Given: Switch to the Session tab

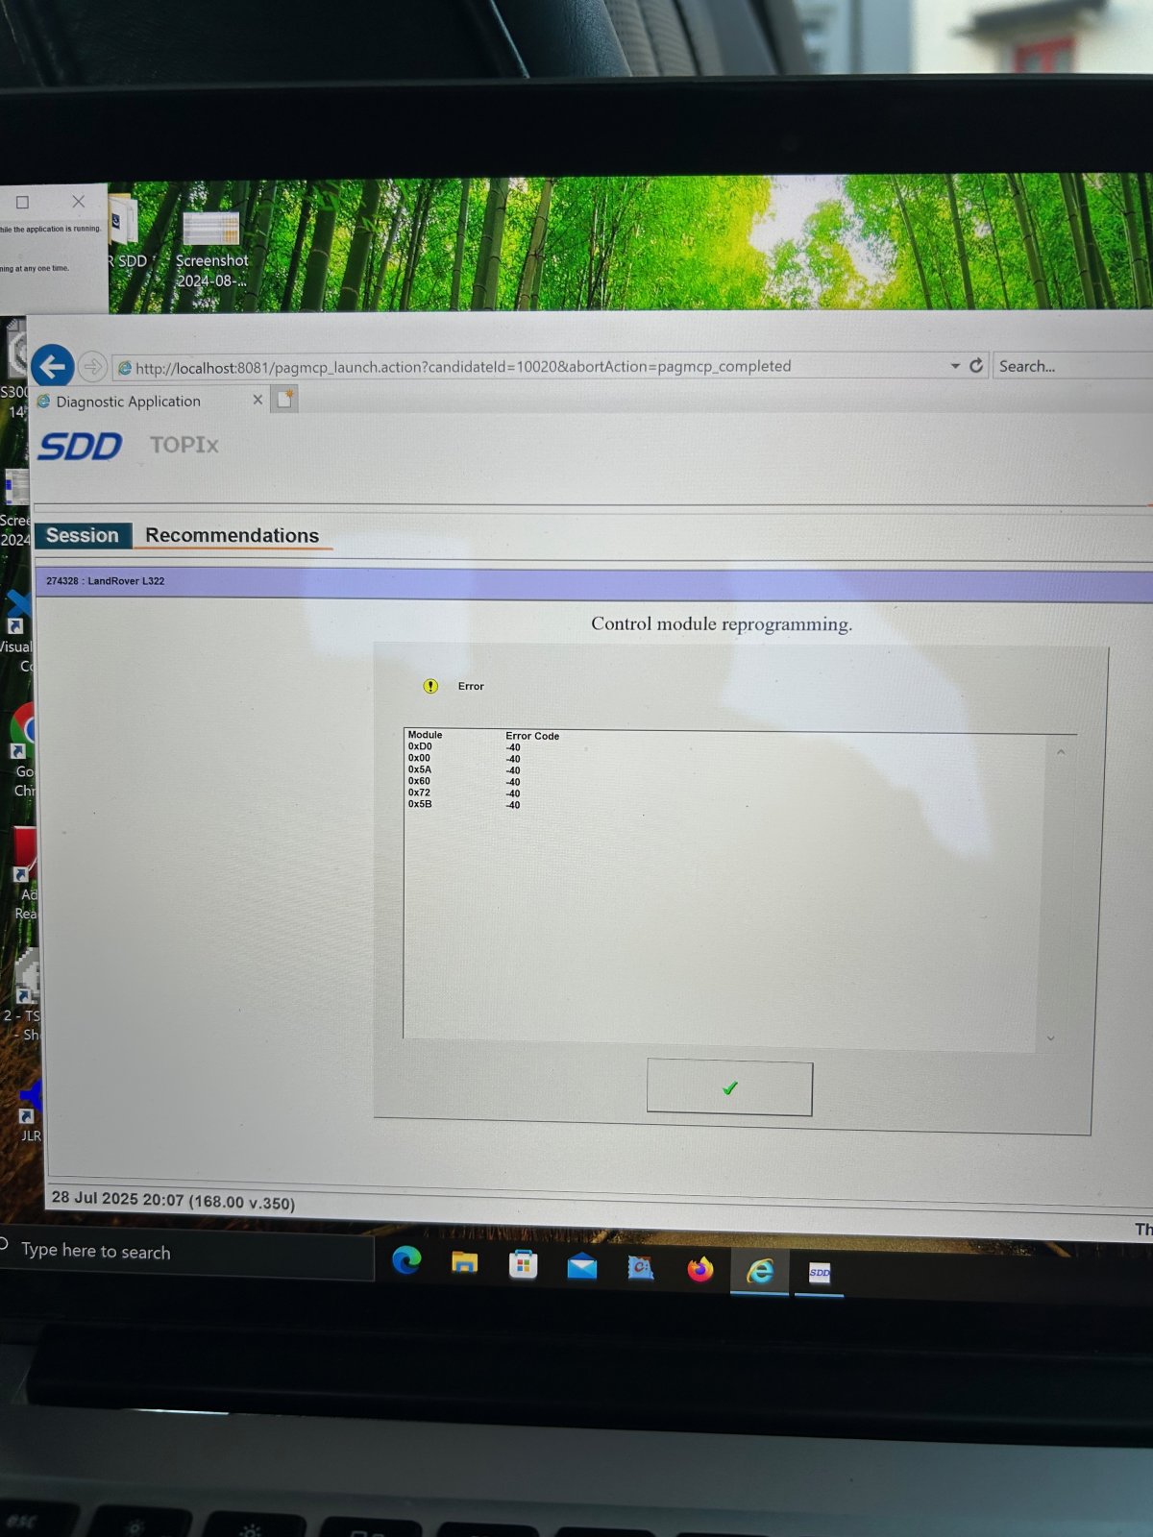Looking at the screenshot, I should [x=83, y=536].
